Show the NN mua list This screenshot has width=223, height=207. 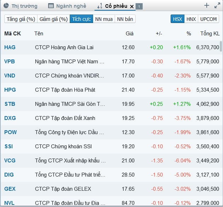(x=104, y=19)
